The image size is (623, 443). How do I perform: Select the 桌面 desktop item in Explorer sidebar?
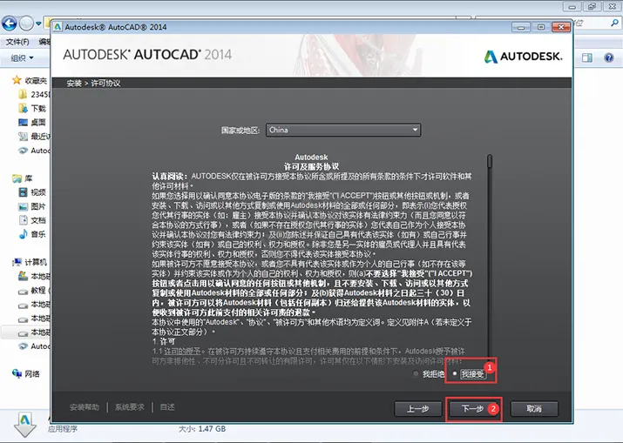(x=34, y=122)
